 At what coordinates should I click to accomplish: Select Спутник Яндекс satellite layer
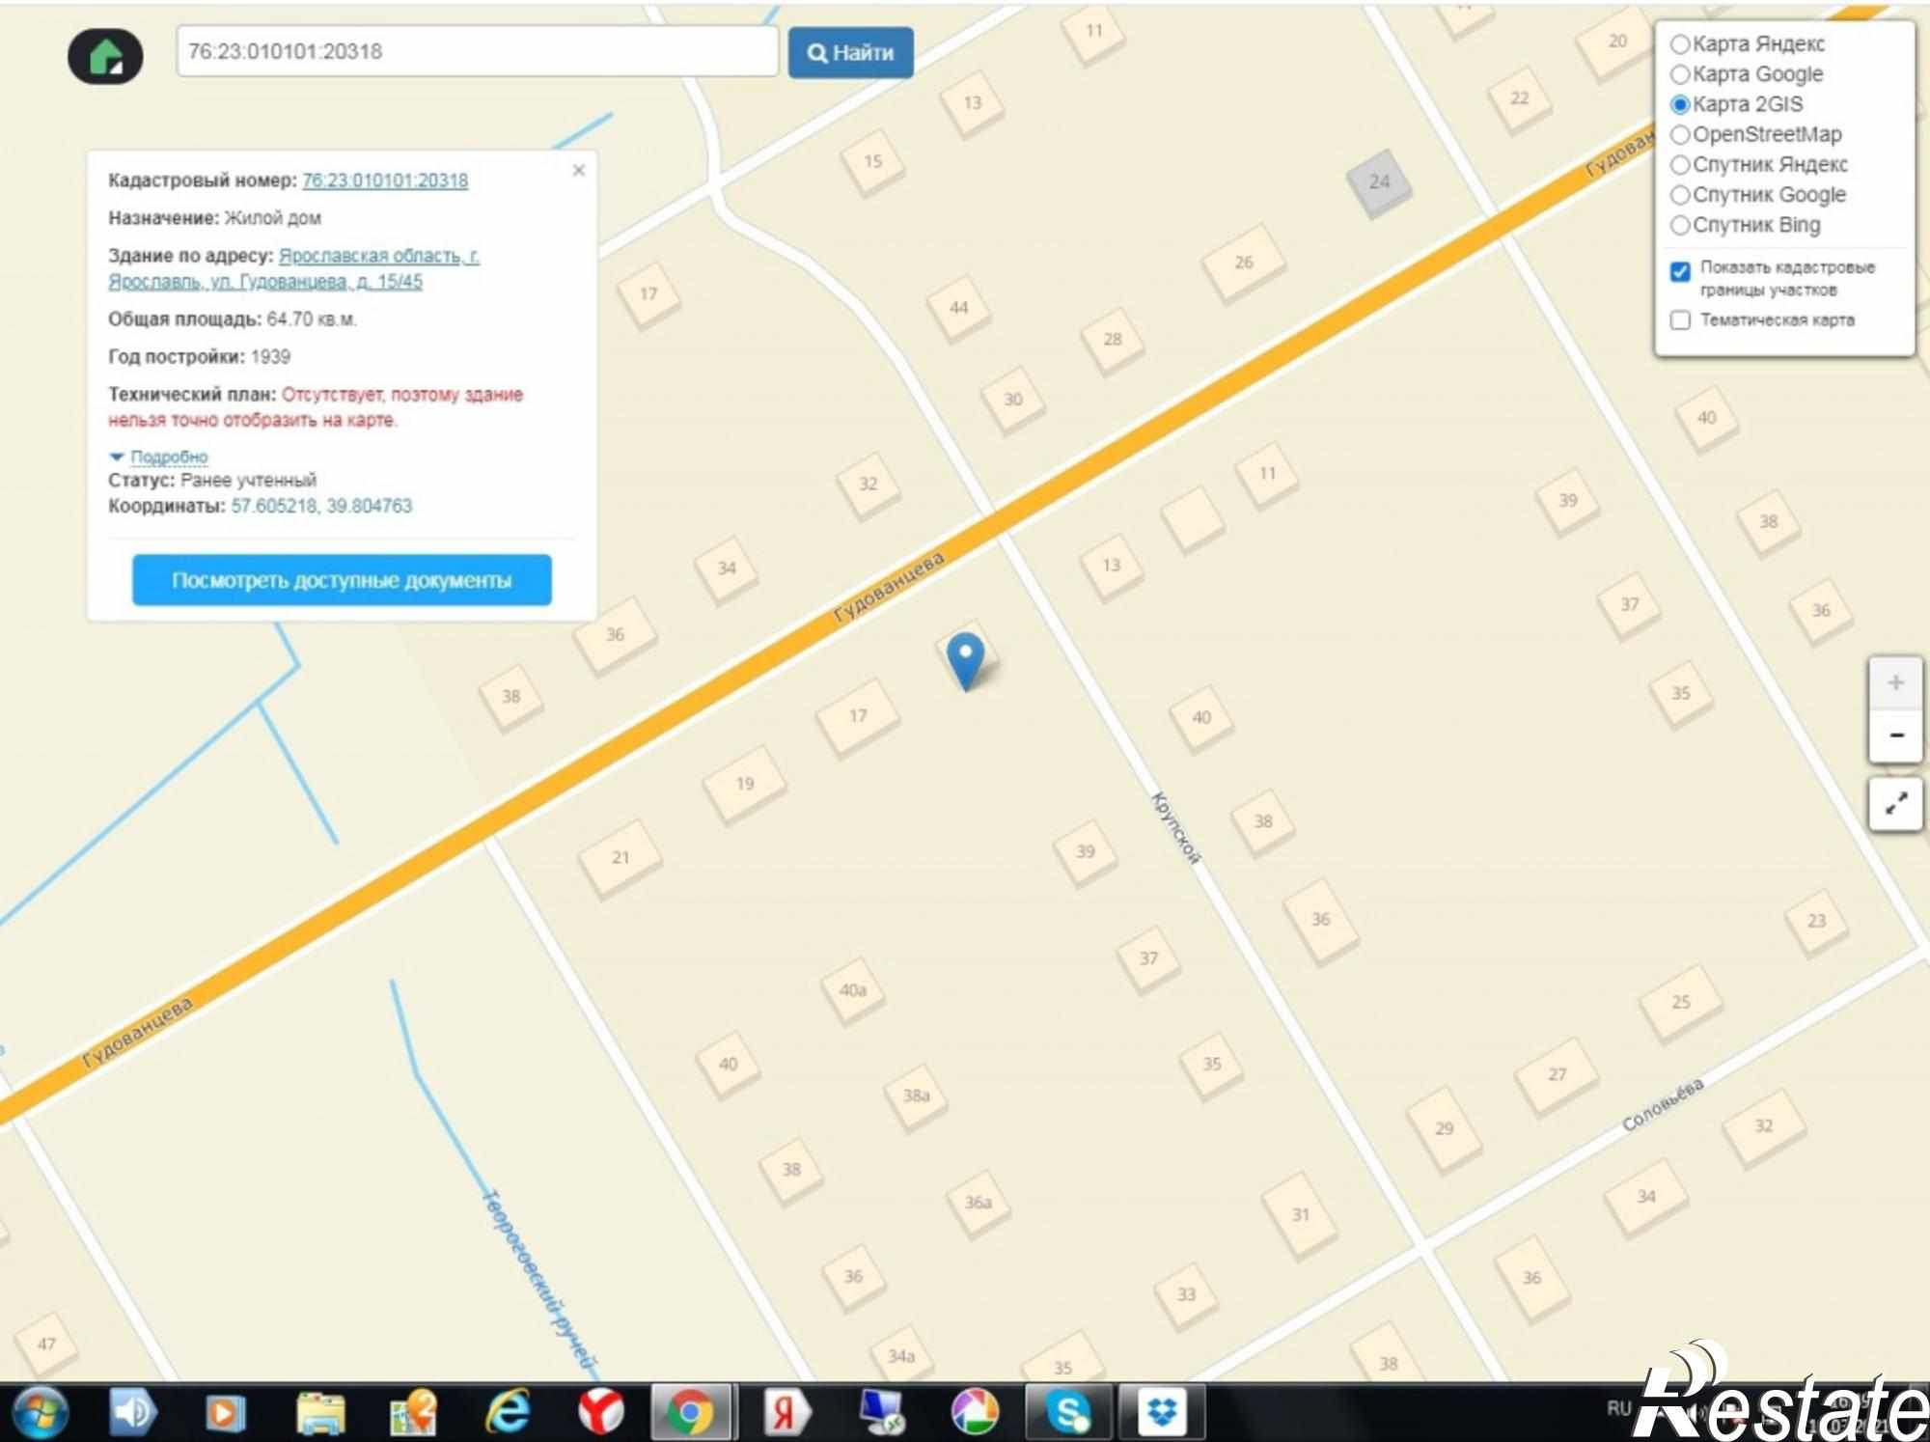(x=1680, y=165)
